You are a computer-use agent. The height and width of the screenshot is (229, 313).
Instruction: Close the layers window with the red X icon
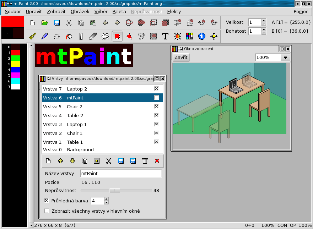pos(157,161)
